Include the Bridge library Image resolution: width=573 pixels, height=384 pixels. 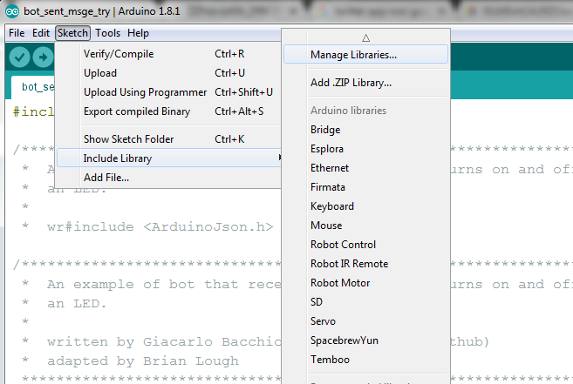[x=365, y=130]
